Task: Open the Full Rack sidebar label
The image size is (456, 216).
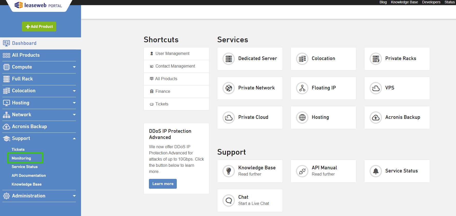Action: (22, 79)
